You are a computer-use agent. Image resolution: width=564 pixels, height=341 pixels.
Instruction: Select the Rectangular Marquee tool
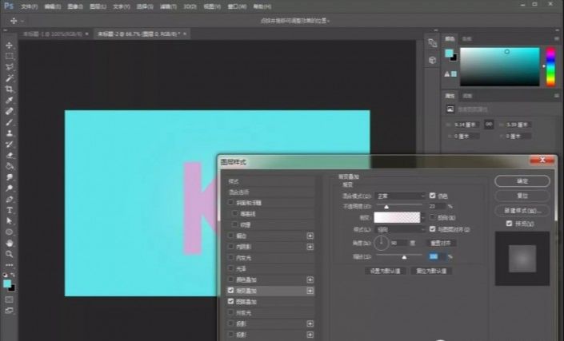tap(10, 57)
